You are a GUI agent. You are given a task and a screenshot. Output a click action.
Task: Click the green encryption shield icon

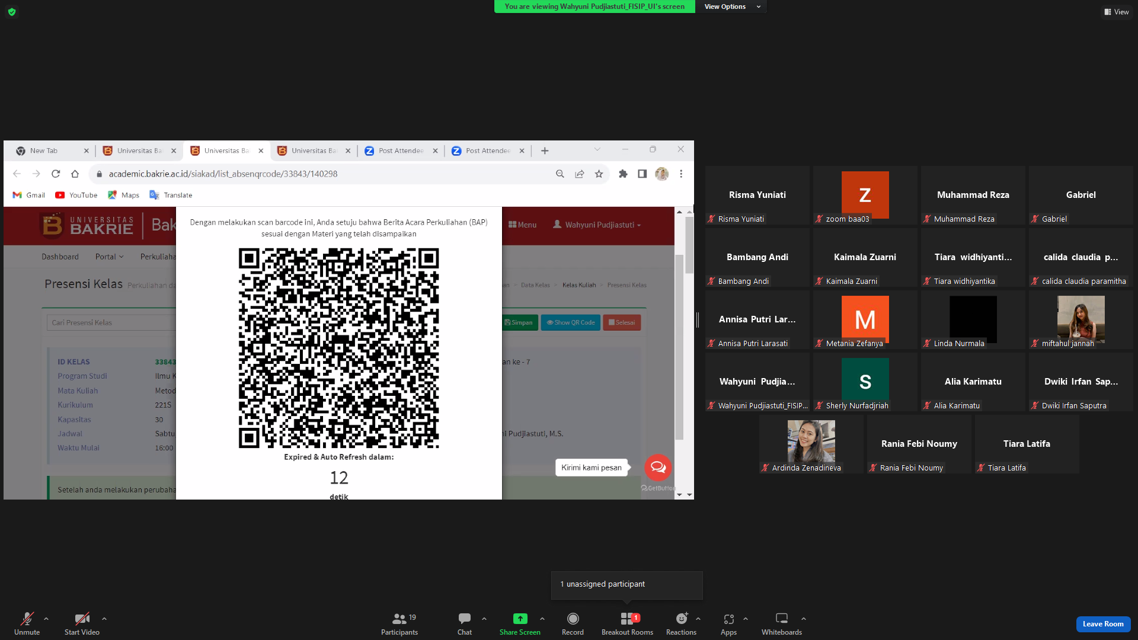point(12,12)
